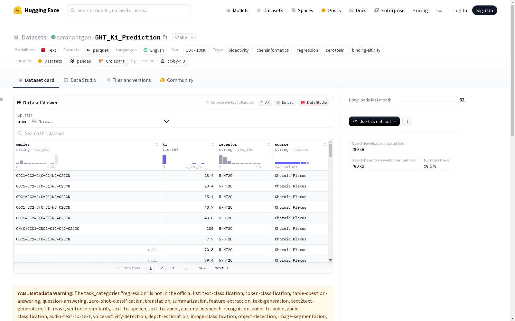This screenshot has height=321, width=515.
Task: Select the CN(C)CCC1=CNC2=C1C=C(C=C2)OC smiles cell
Action: click(x=87, y=229)
